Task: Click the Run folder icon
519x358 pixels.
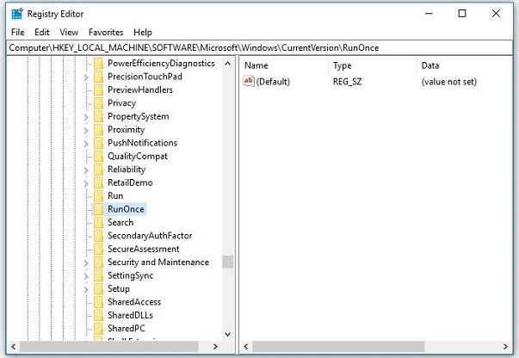Action: (x=98, y=195)
